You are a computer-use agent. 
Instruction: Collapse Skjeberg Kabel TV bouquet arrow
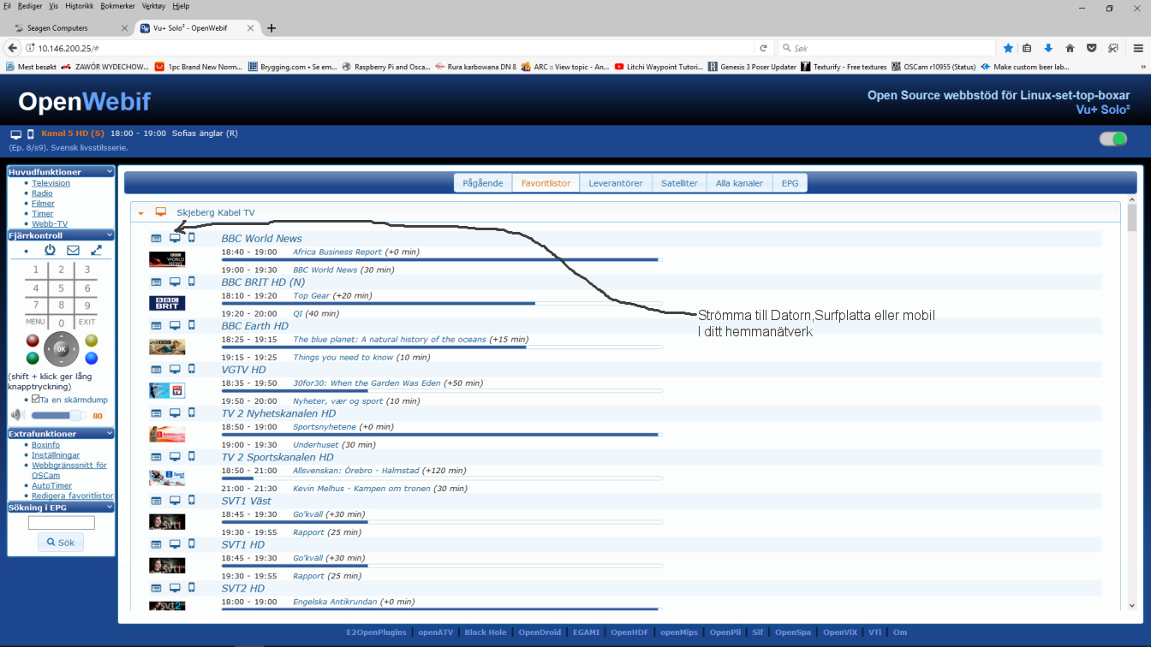(141, 213)
